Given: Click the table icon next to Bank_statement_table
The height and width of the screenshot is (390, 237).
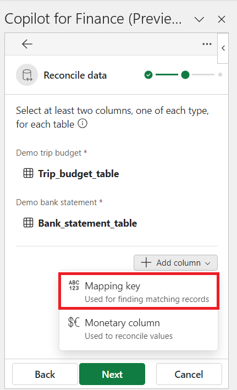Looking at the screenshot, I should coord(28,223).
